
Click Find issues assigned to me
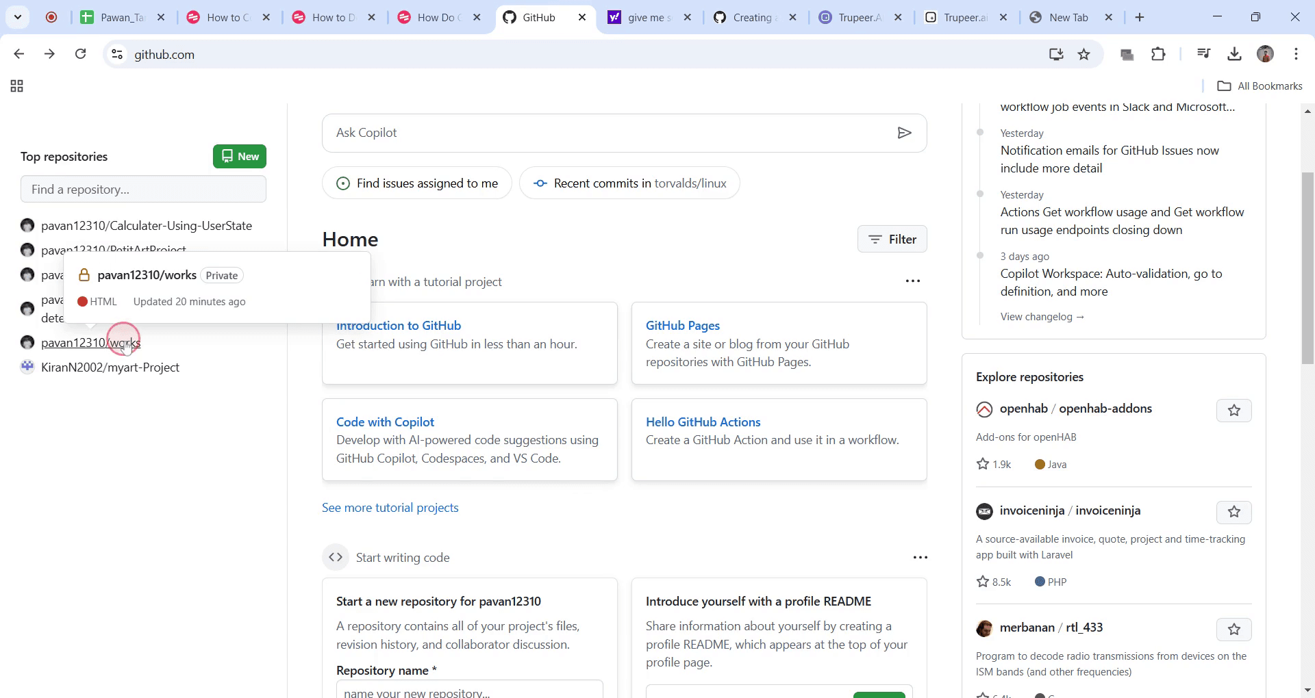pos(416,183)
